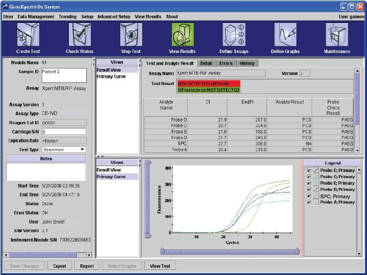
Task: Click the horizontal cycles range slider
Action: tap(230, 252)
